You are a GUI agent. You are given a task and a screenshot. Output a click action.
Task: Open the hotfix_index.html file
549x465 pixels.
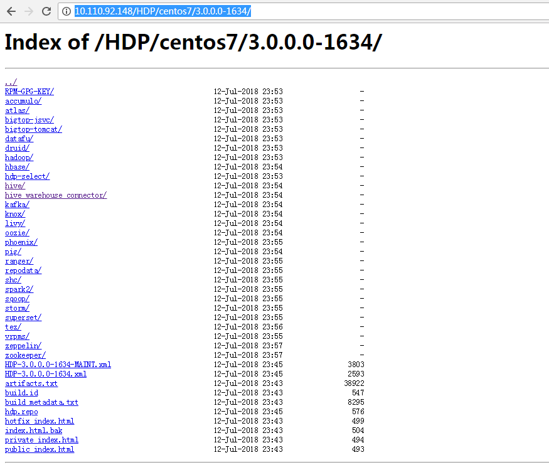click(x=40, y=421)
